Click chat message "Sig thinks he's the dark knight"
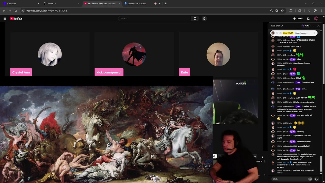The height and width of the screenshot is (183, 325). pyautogui.click(x=294, y=137)
